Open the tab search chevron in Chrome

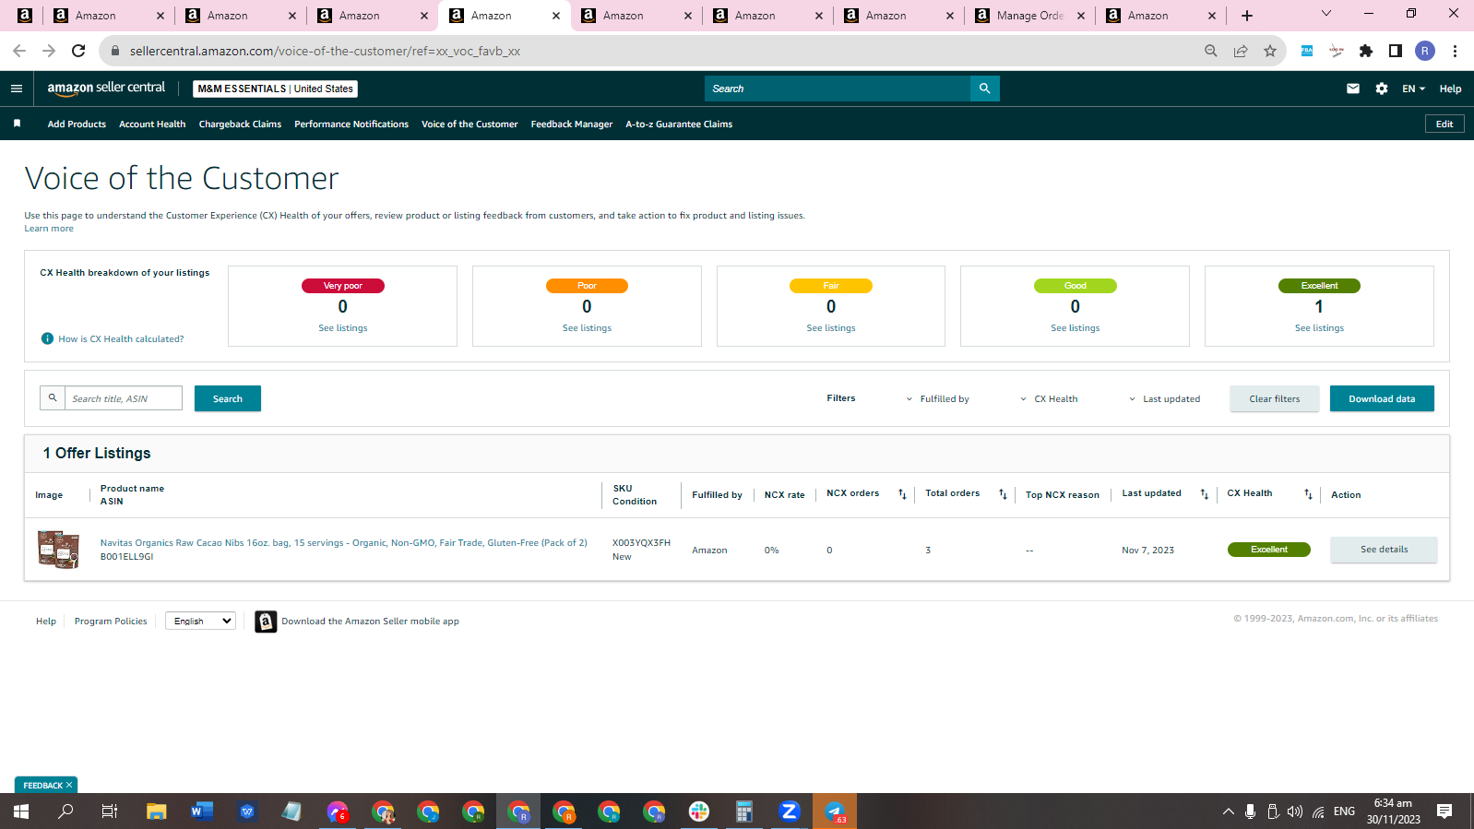click(1326, 14)
